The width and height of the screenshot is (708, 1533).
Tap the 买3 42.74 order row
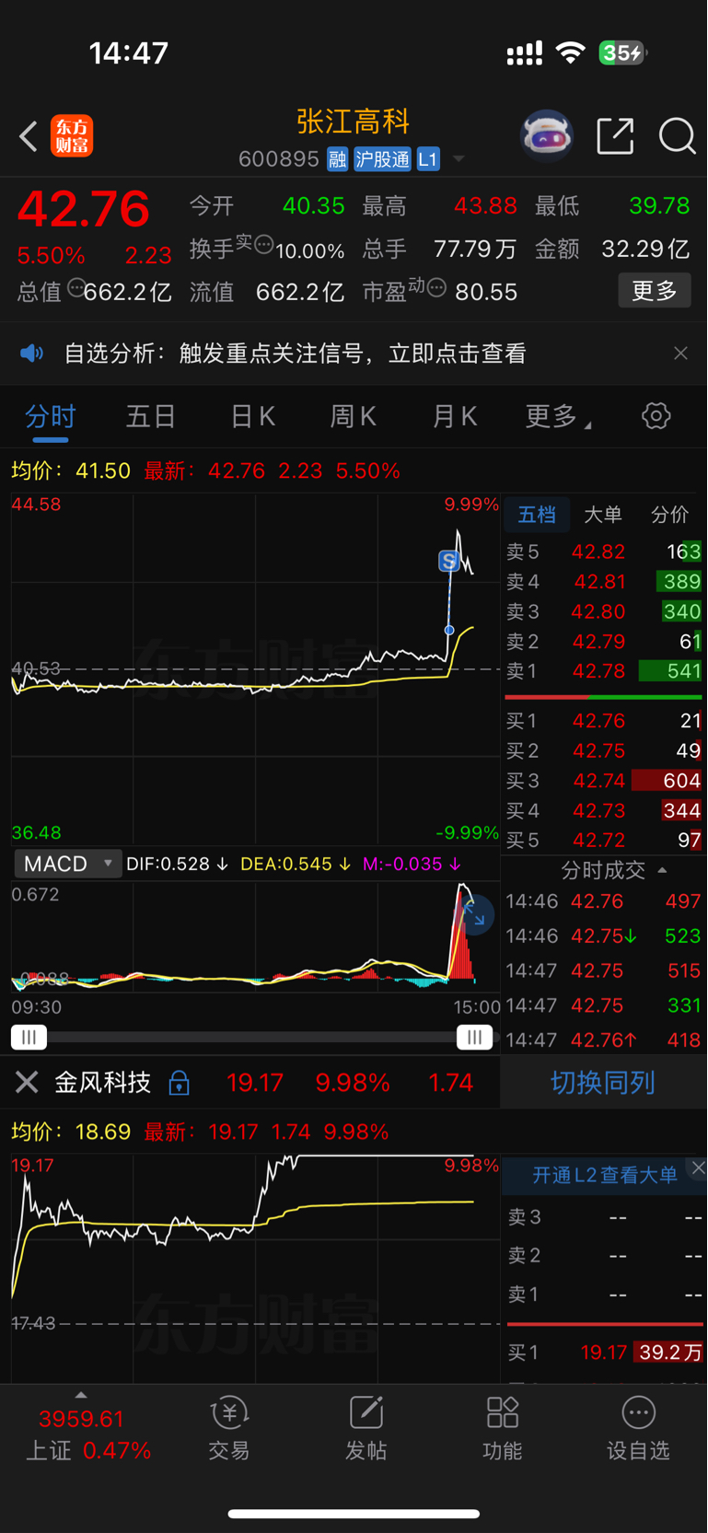[x=604, y=781]
